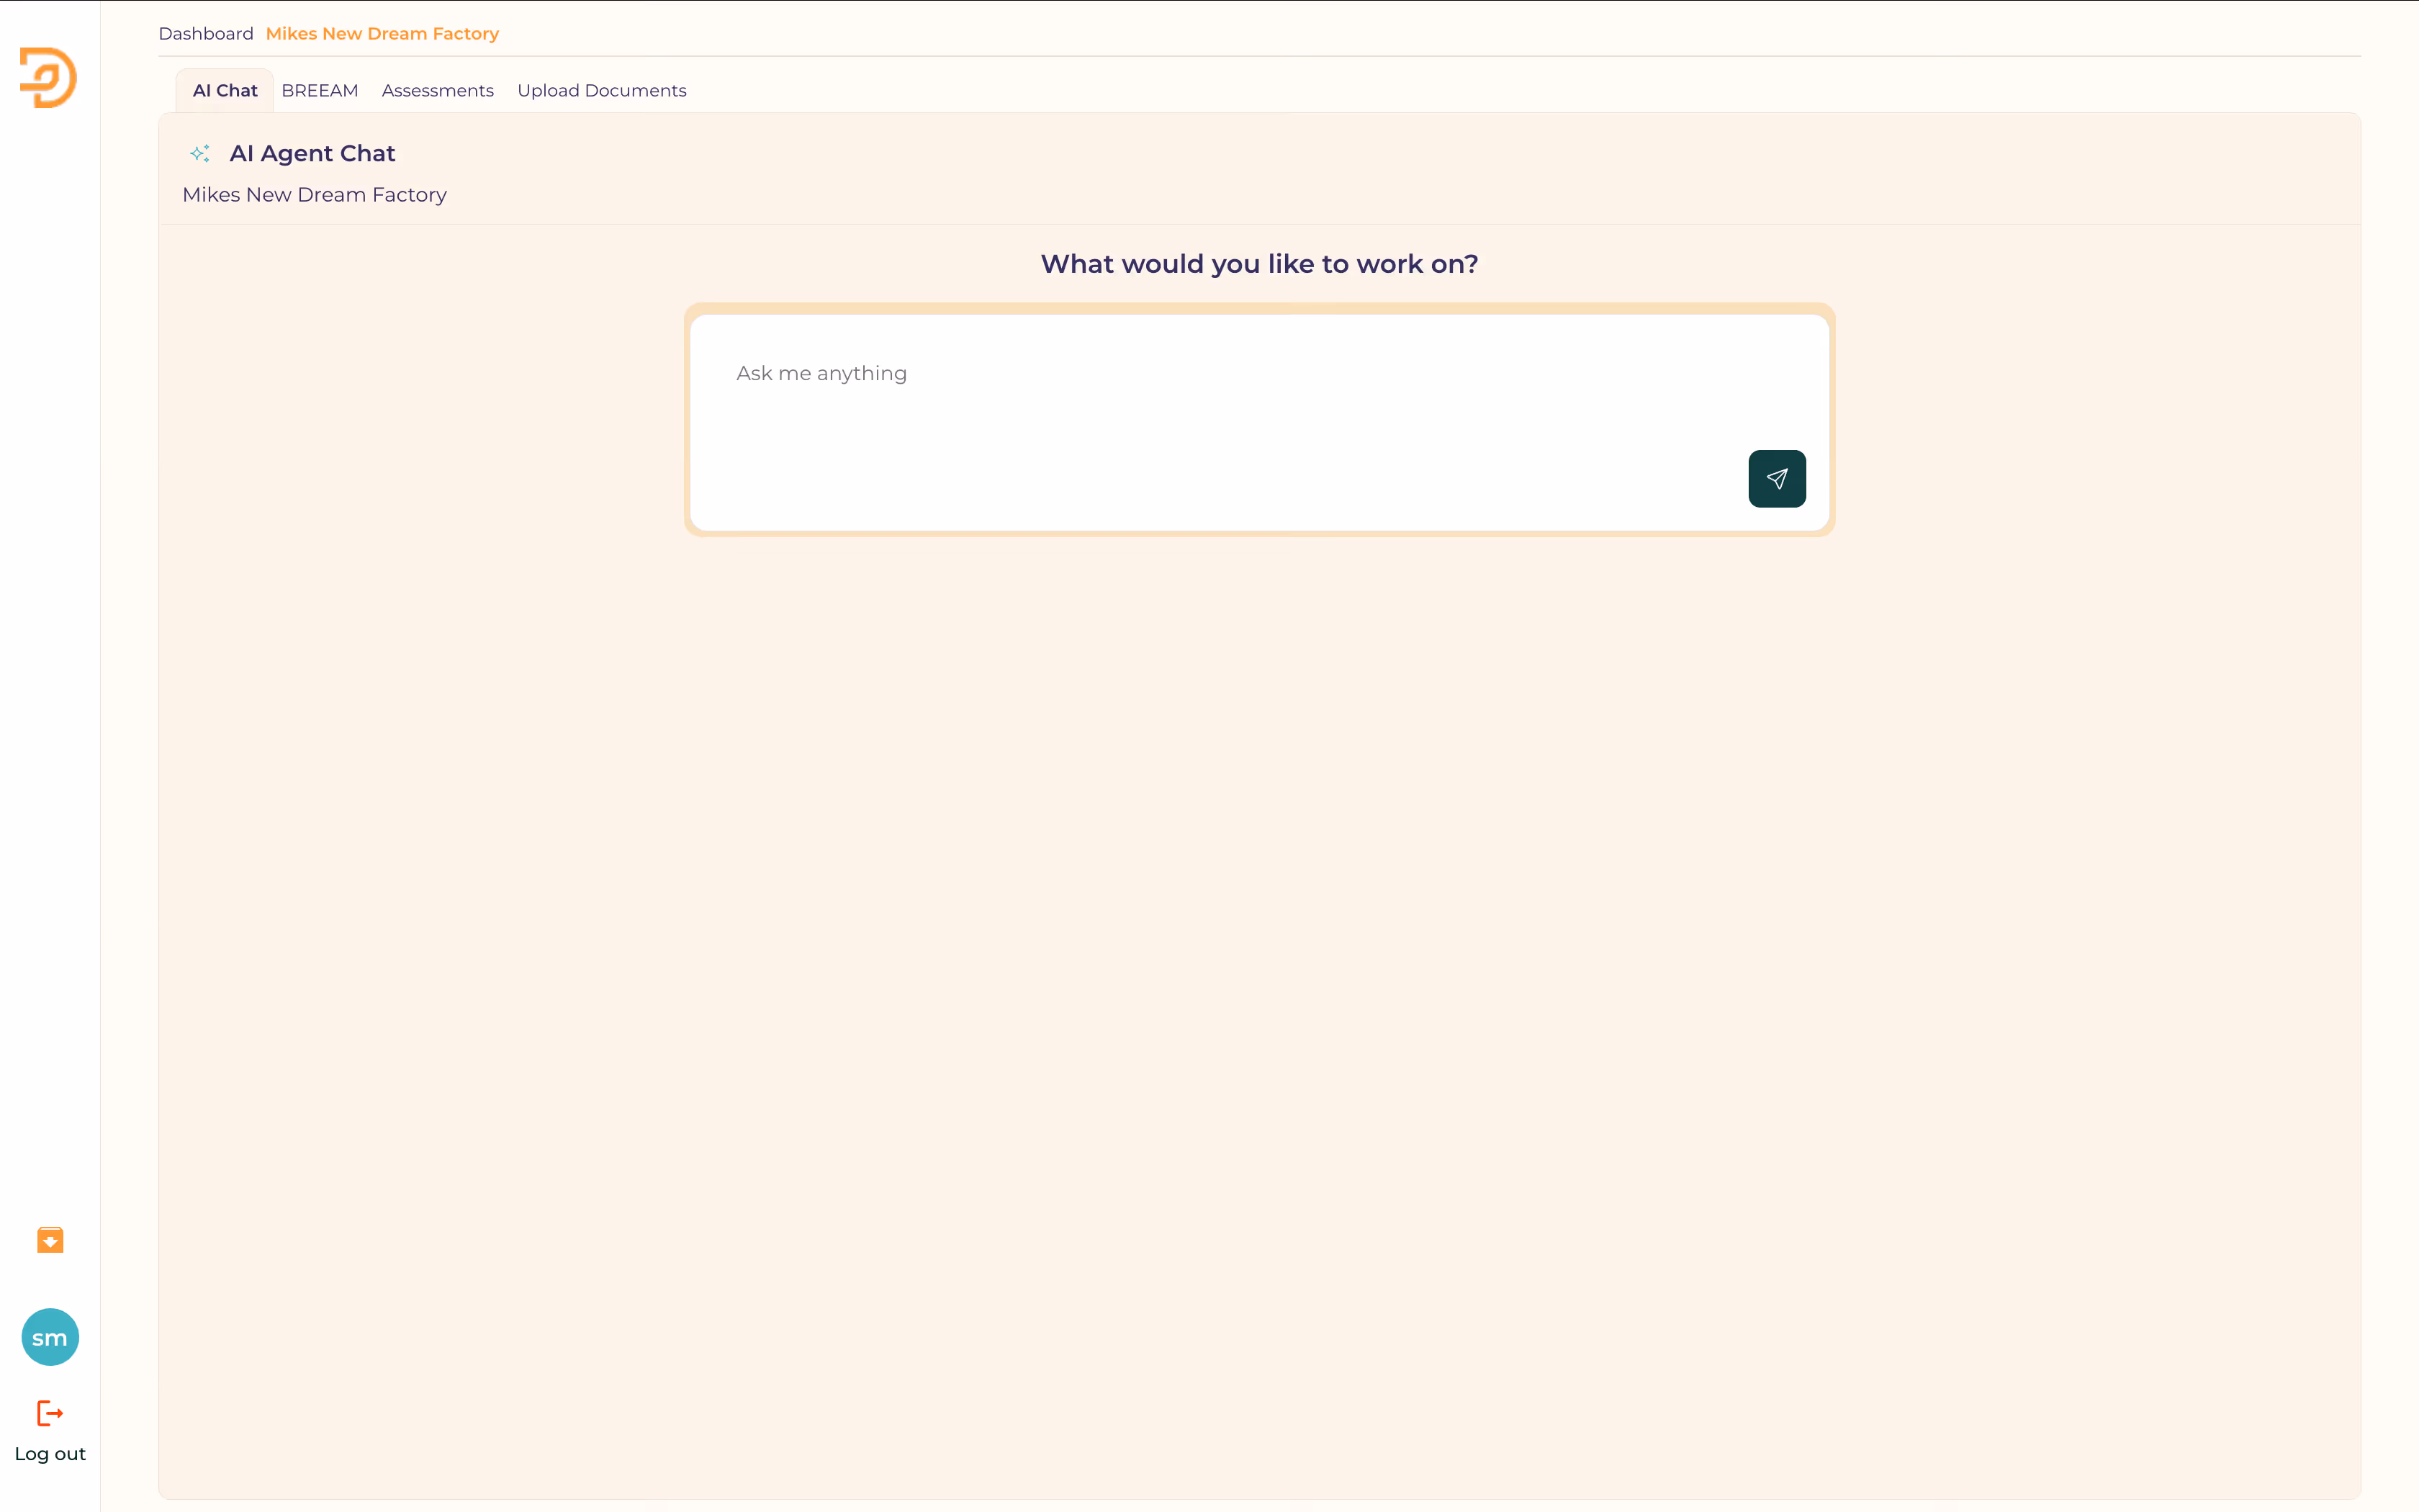Click Mikes New Dream Factory breadcrumb
The width and height of the screenshot is (2419, 1512).
pos(382,34)
